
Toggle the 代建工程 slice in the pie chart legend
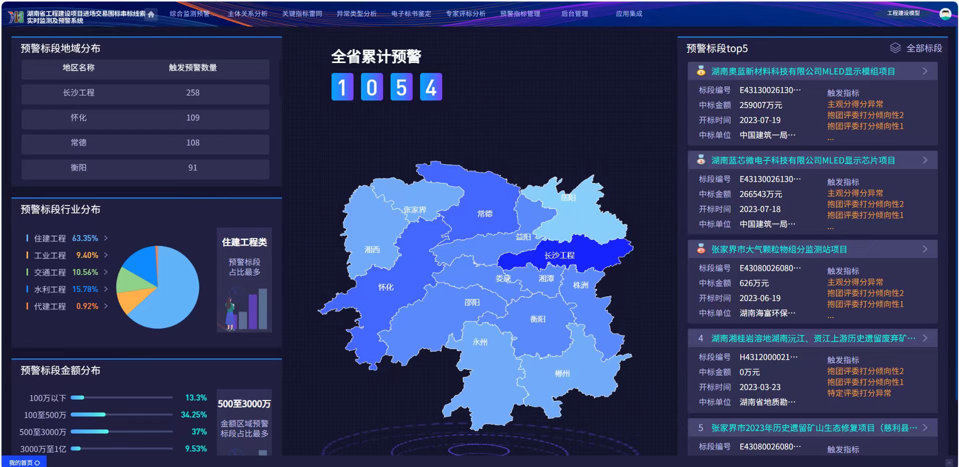[52, 306]
